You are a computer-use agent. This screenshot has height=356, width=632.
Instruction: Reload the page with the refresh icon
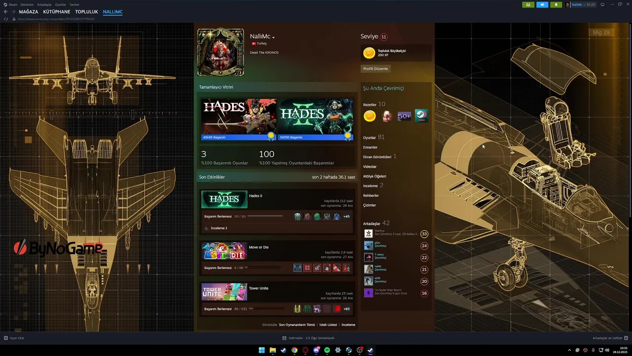[x=6, y=19]
